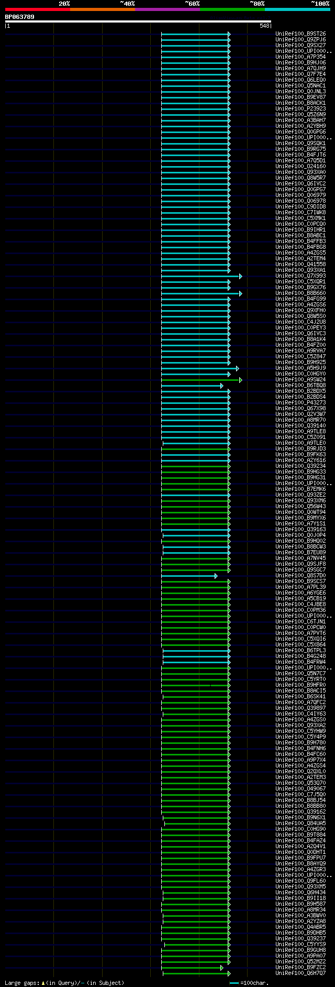The width and height of the screenshot is (335, 987).
Task: Select label UniRef100_P23923
Action: point(300,109)
